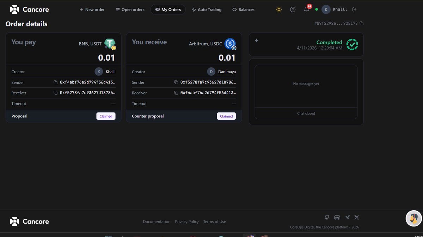
Task: Open Auto Trading
Action: (207, 10)
